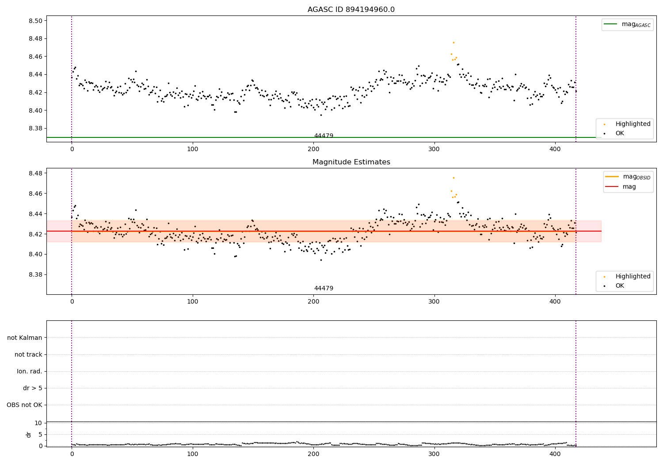Viewport: 663px width, 464px height.
Task: Click 'Highlighted' in the top plot legend
Action: (x=633, y=124)
